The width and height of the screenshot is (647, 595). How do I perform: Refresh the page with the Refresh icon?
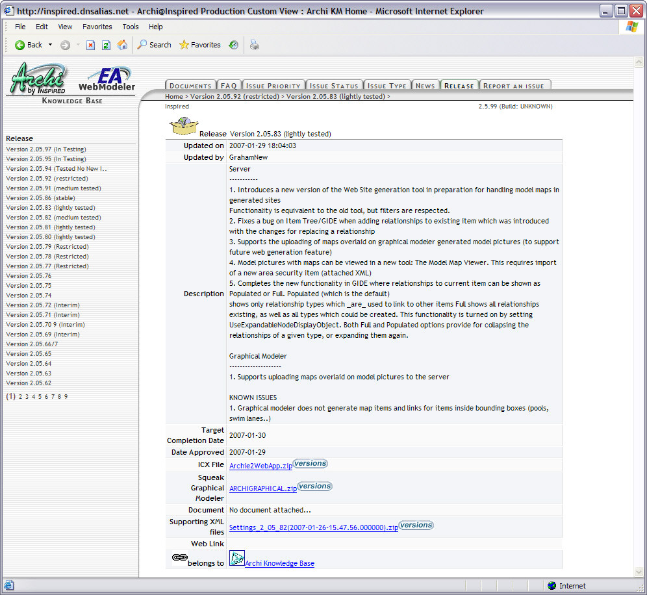click(106, 45)
